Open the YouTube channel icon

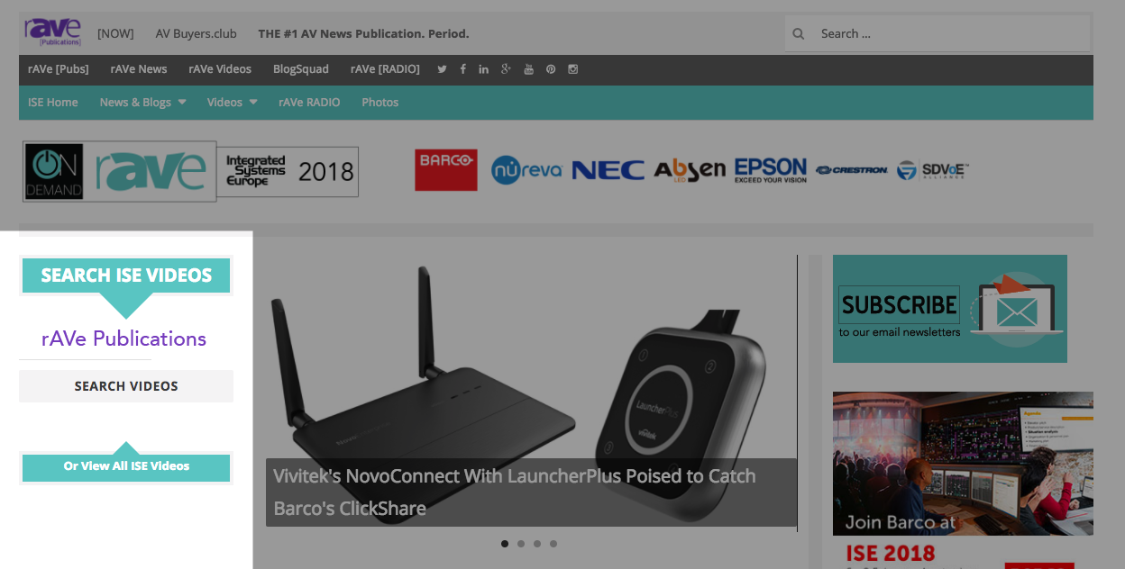528,69
